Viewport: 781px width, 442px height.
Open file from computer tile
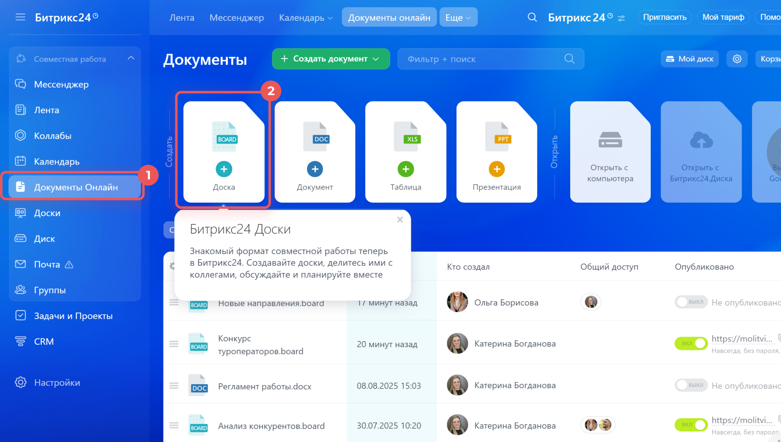pyautogui.click(x=610, y=152)
